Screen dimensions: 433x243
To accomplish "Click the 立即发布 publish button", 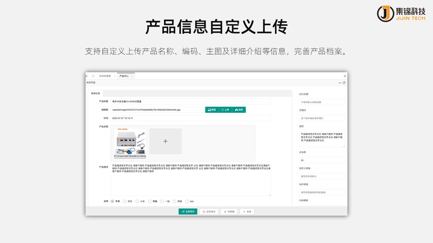I will click(188, 212).
